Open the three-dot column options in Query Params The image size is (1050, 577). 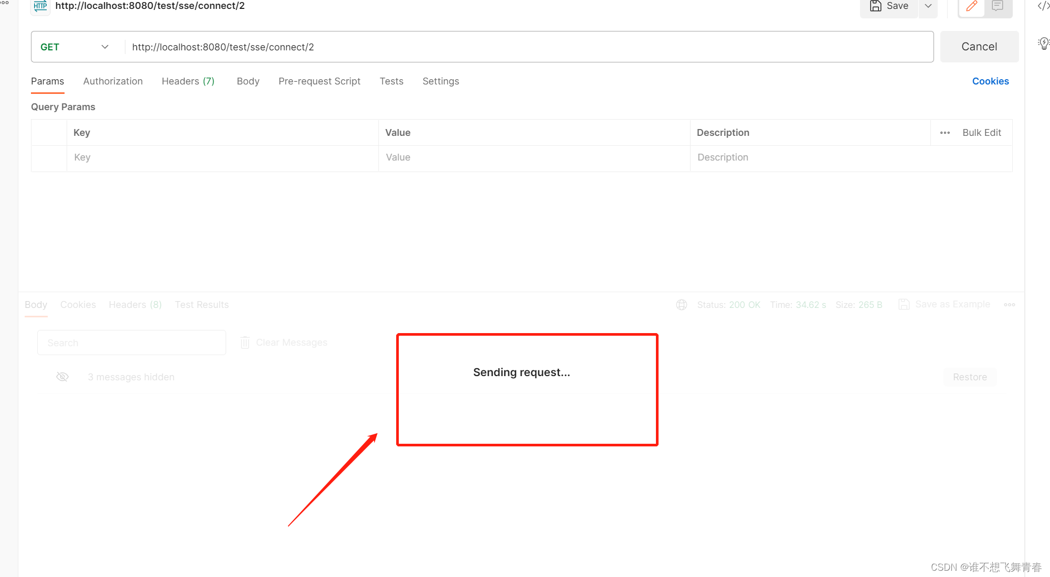click(x=945, y=133)
